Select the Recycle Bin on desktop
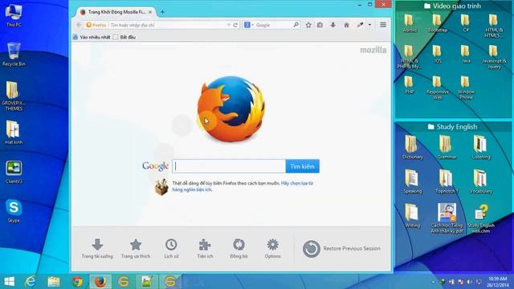 point(14,55)
